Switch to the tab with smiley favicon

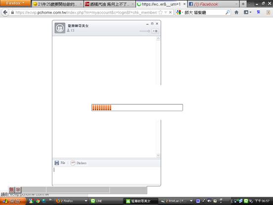(x=57, y=4)
